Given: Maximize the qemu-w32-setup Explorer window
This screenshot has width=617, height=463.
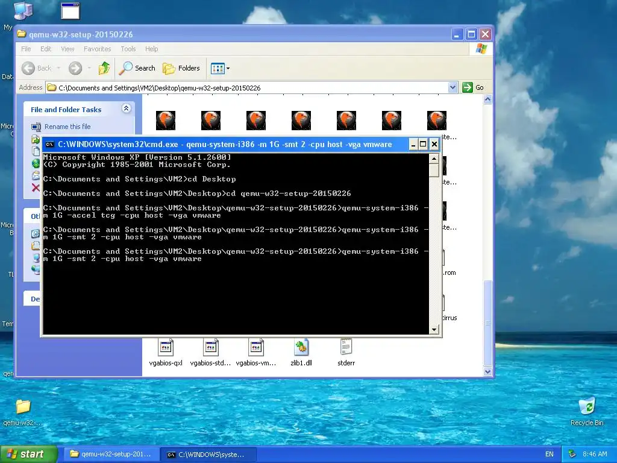Looking at the screenshot, I should coord(471,34).
